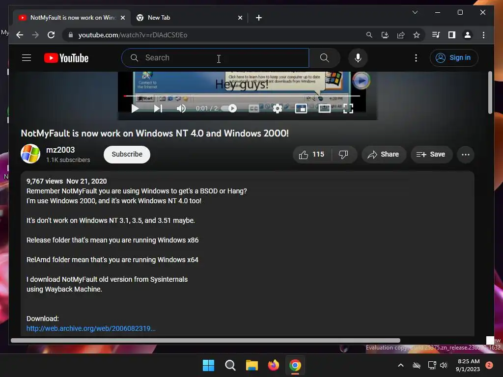Open the web.archive.org download link
503x377 pixels.
point(91,328)
